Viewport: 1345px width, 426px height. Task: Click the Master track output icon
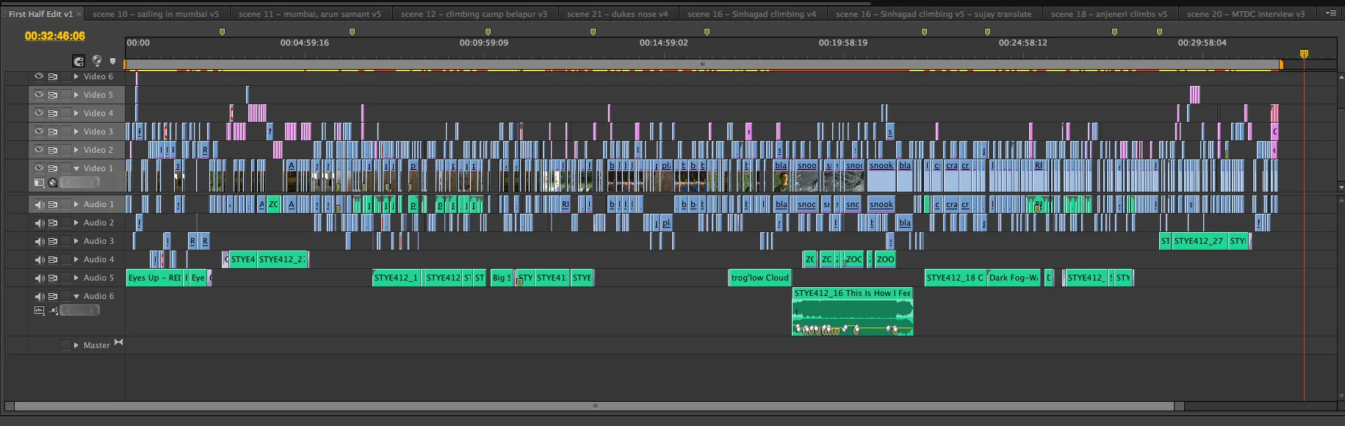119,342
